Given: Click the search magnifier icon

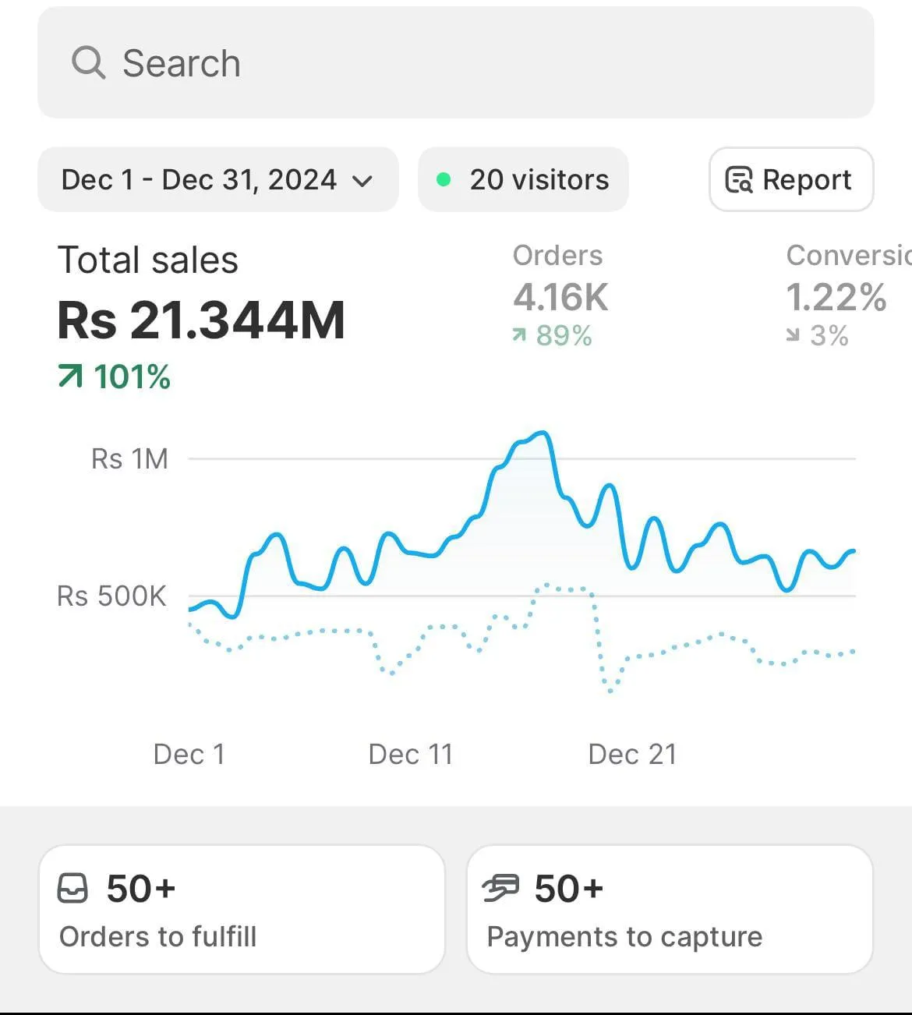Looking at the screenshot, I should (88, 62).
